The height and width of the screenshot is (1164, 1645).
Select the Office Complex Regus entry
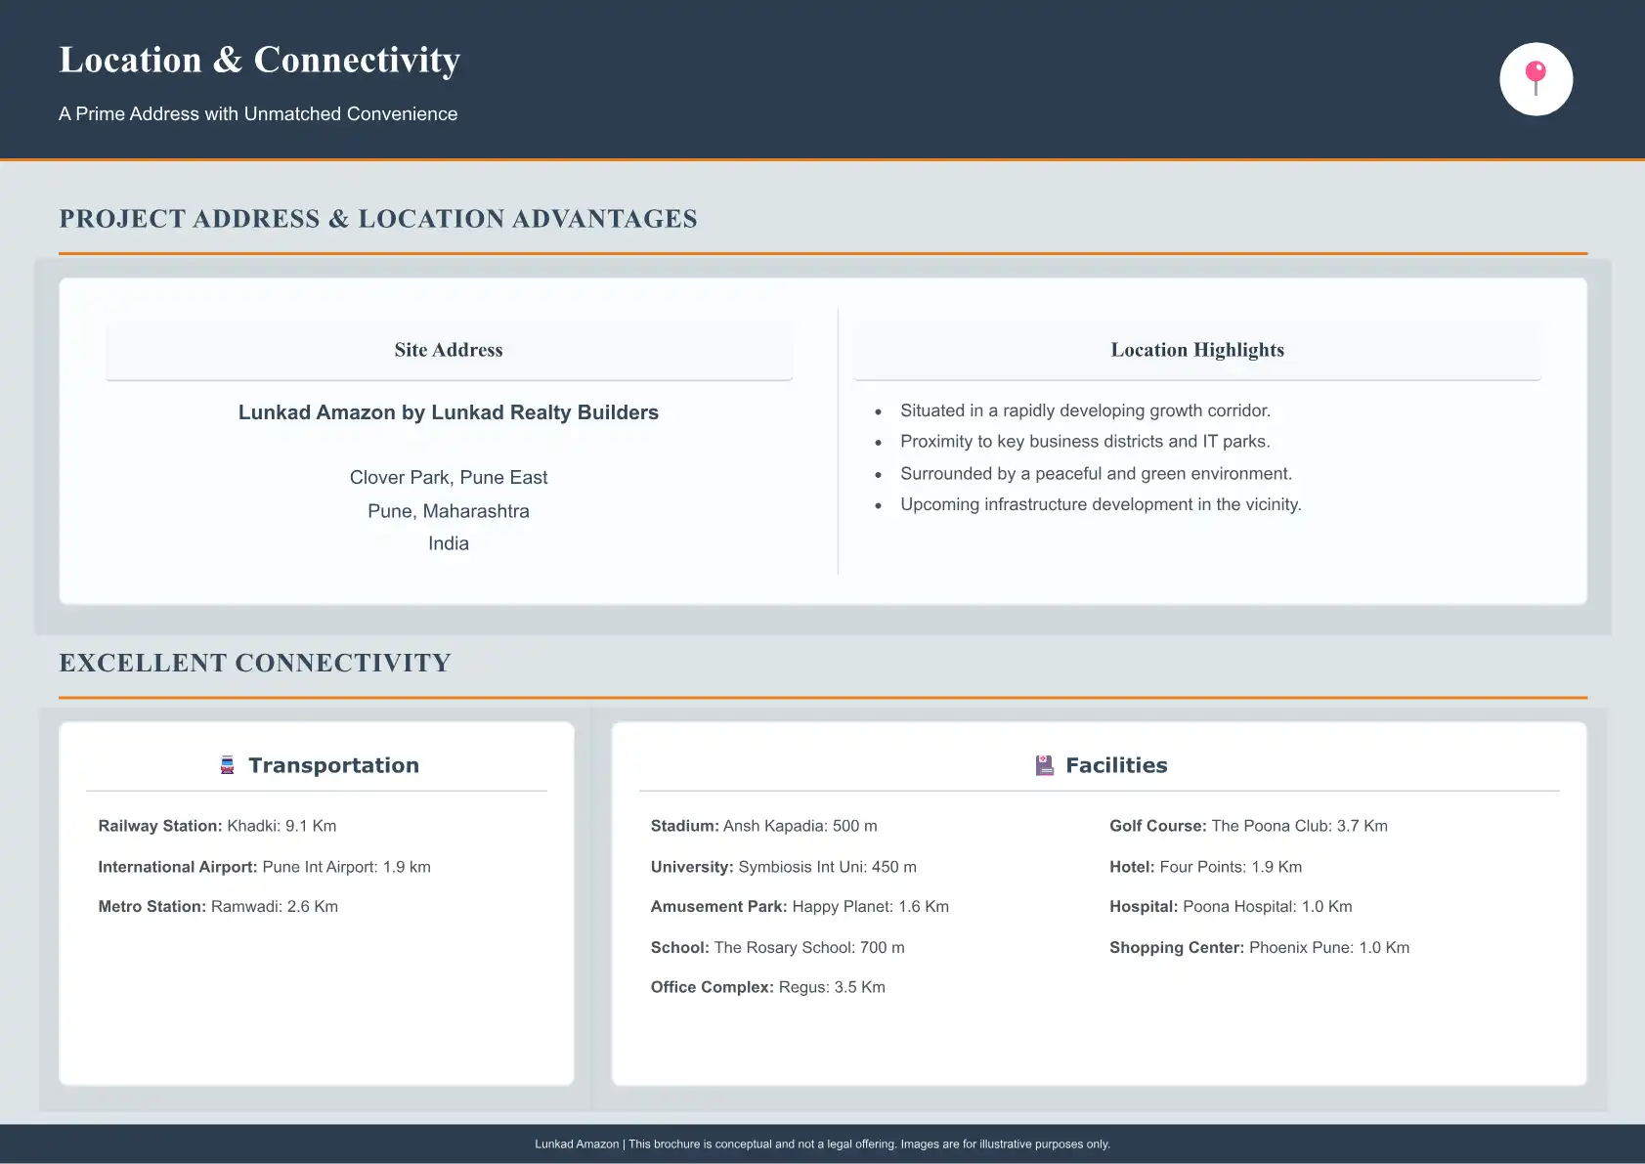click(x=767, y=987)
